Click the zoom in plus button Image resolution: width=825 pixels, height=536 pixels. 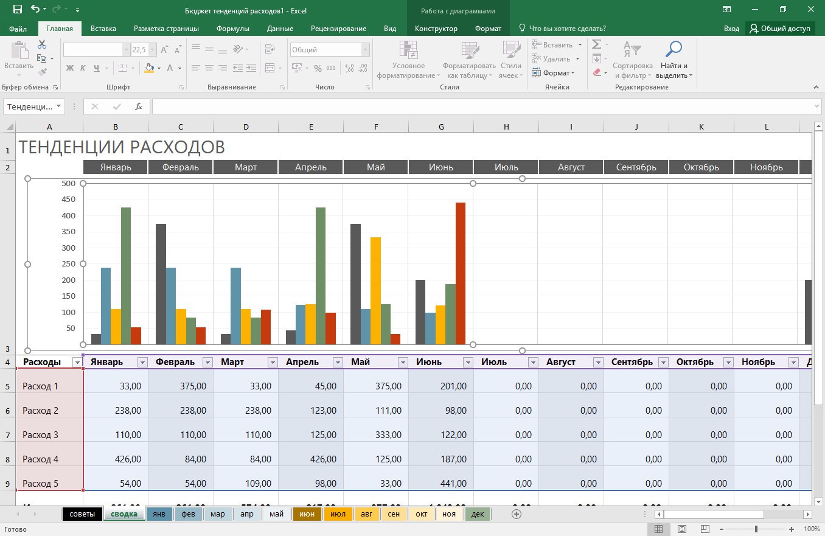[x=791, y=529]
